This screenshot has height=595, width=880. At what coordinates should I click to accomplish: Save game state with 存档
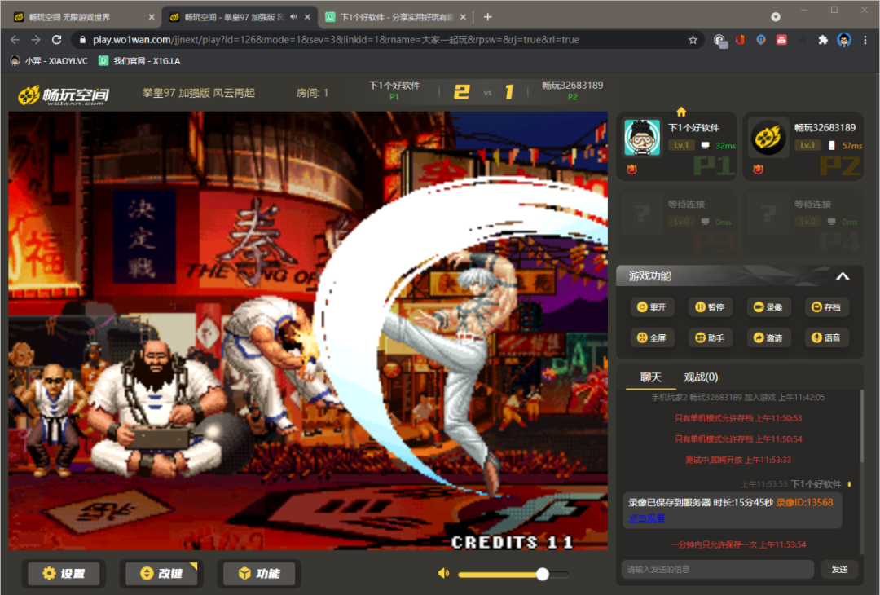(826, 307)
